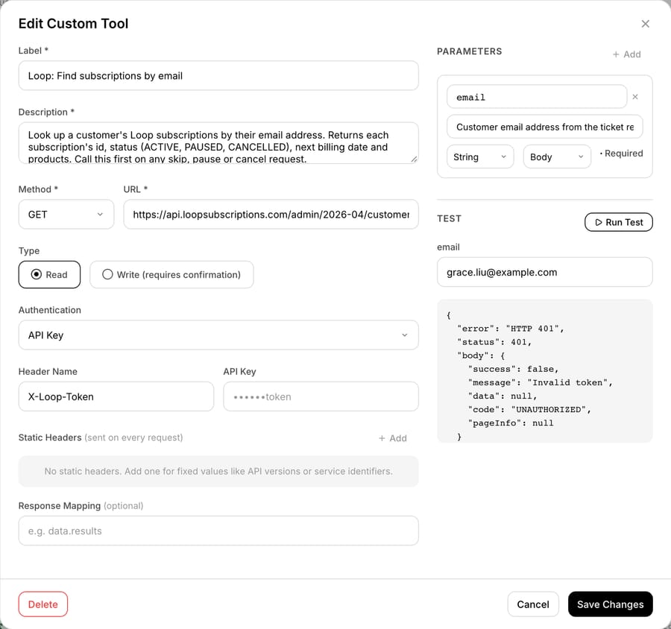Image resolution: width=671 pixels, height=629 pixels.
Task: Click the "code": "UNAUTHORIZED" response line
Action: click(529, 409)
